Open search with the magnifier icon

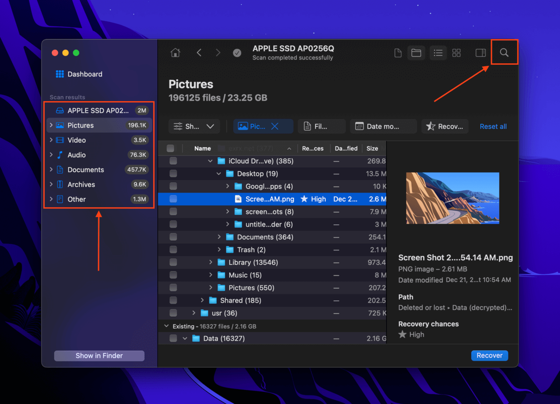point(504,53)
